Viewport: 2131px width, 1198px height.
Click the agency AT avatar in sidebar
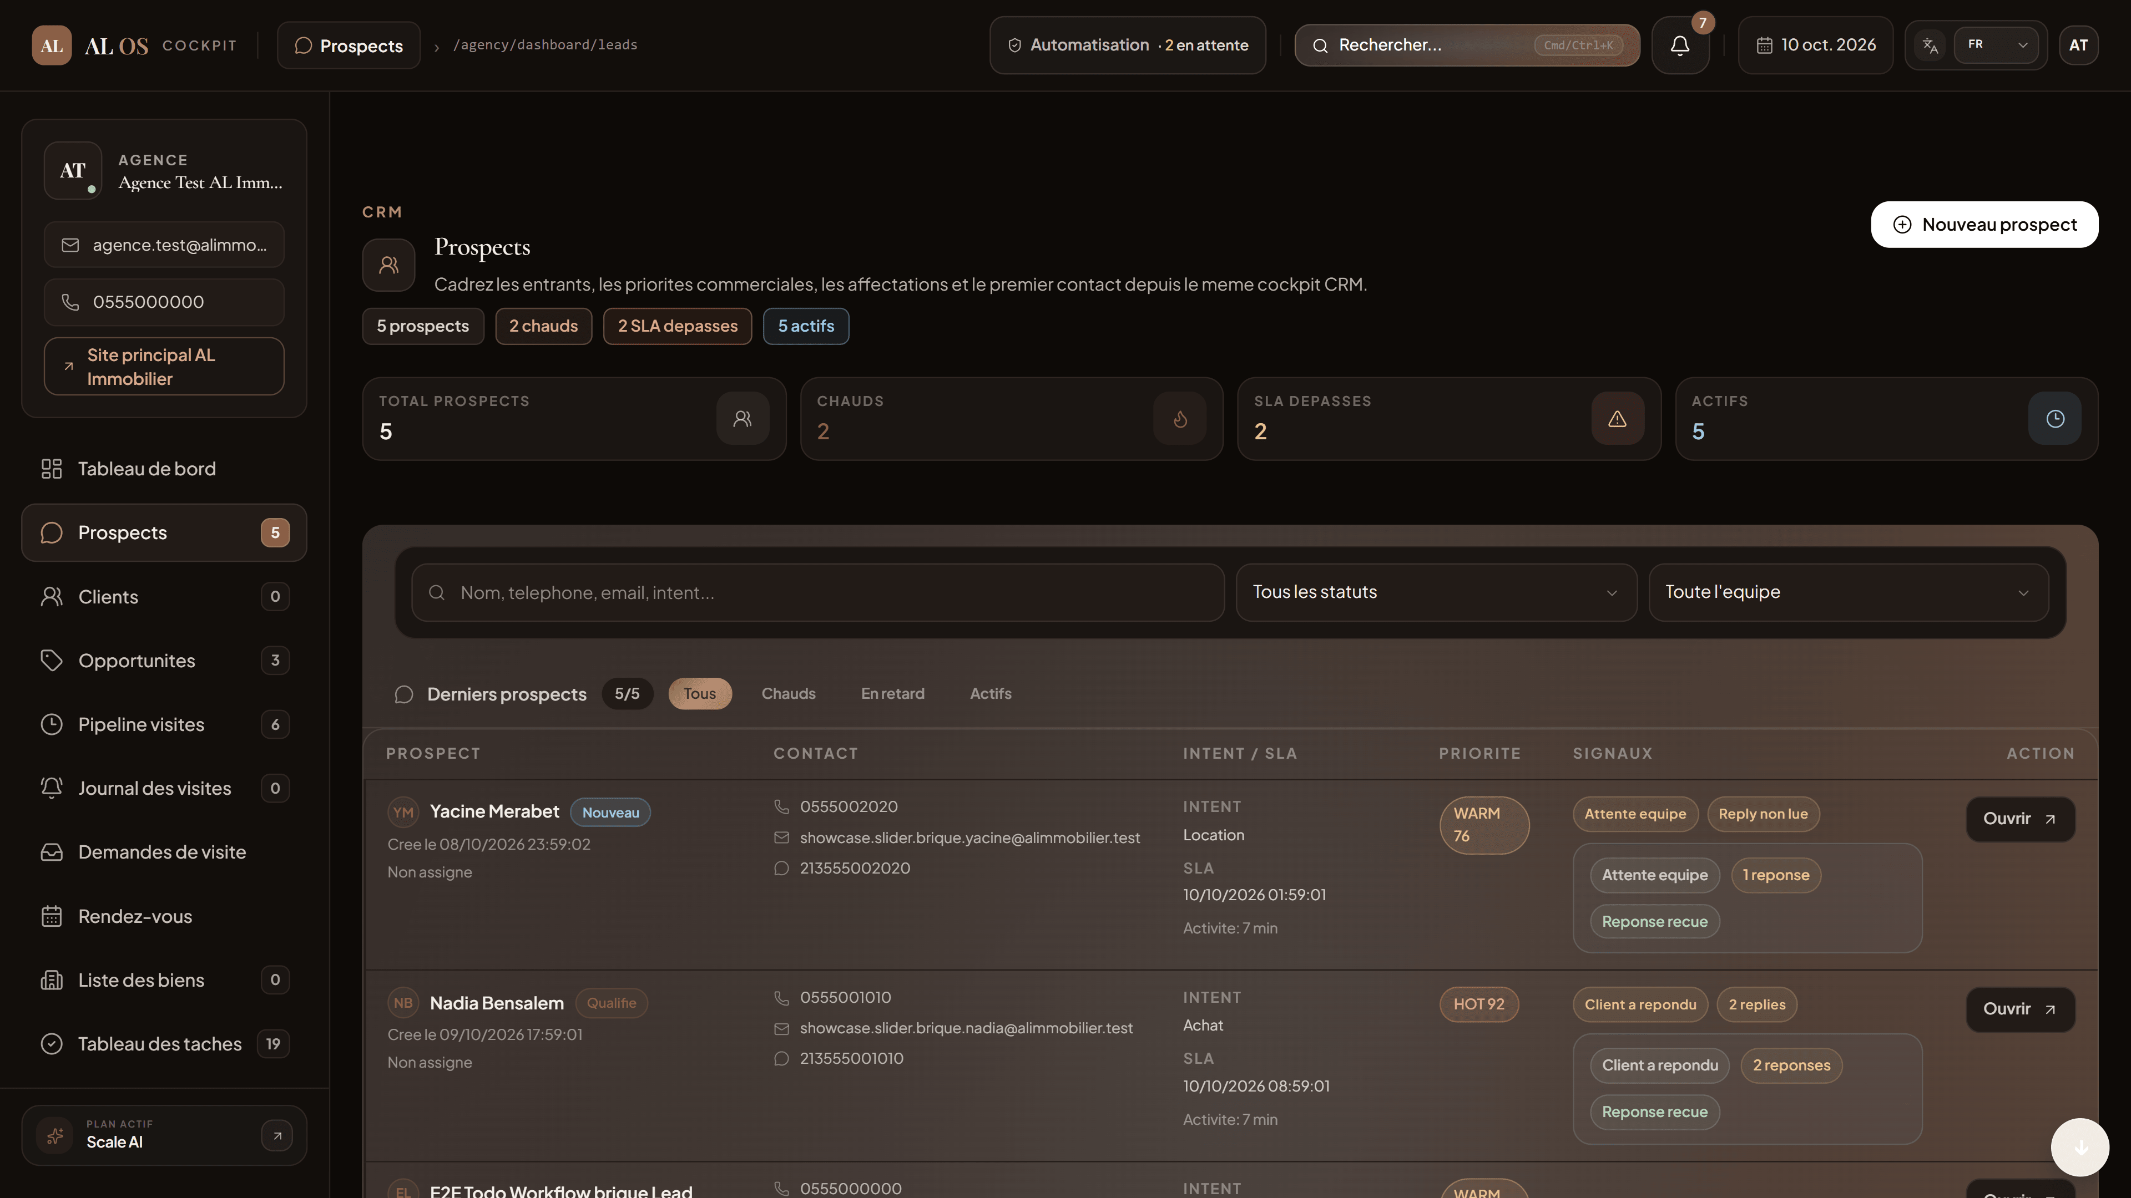(x=73, y=170)
